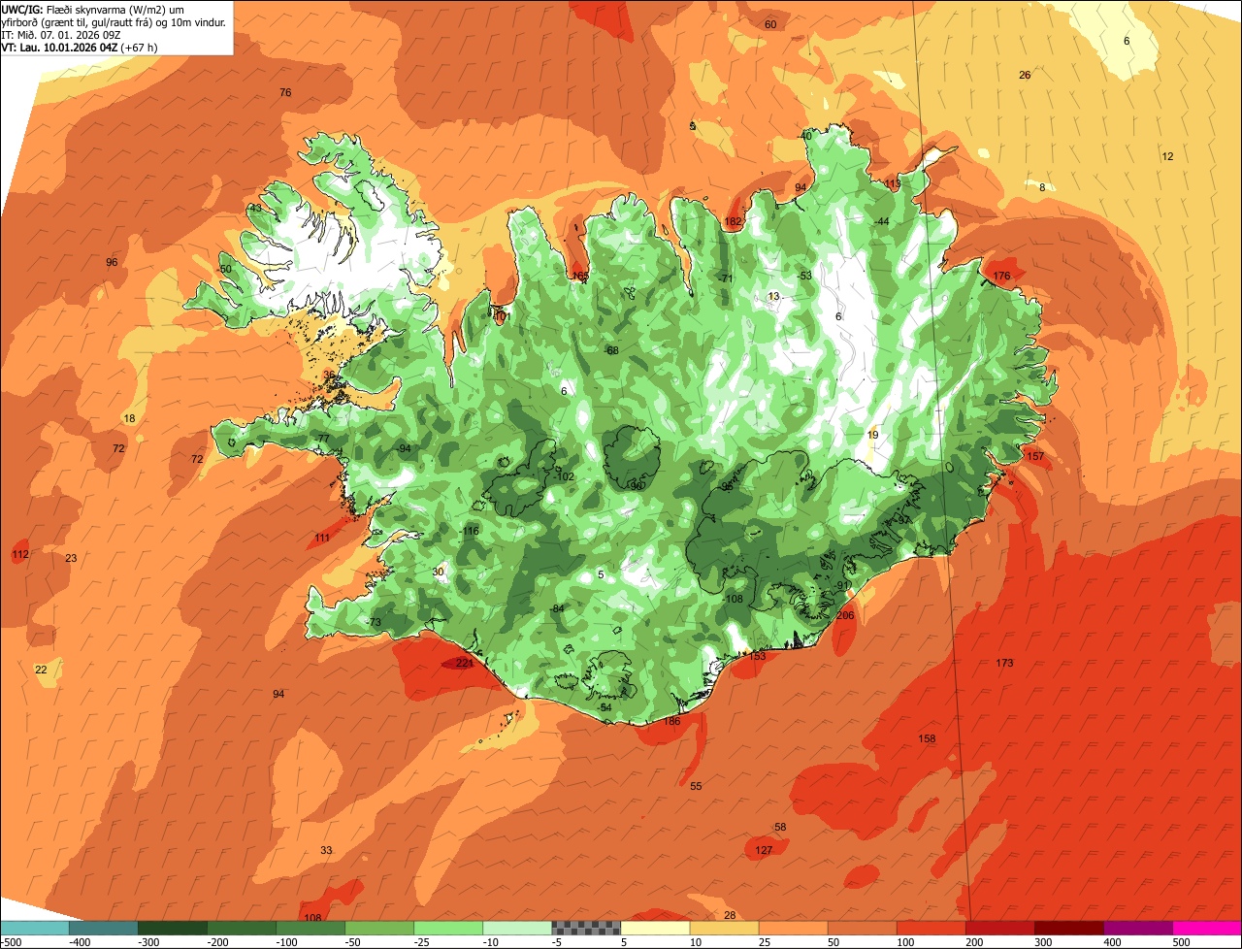Click the value -116 in west Iceland
Screen dimensions: 1242x949
click(470, 532)
